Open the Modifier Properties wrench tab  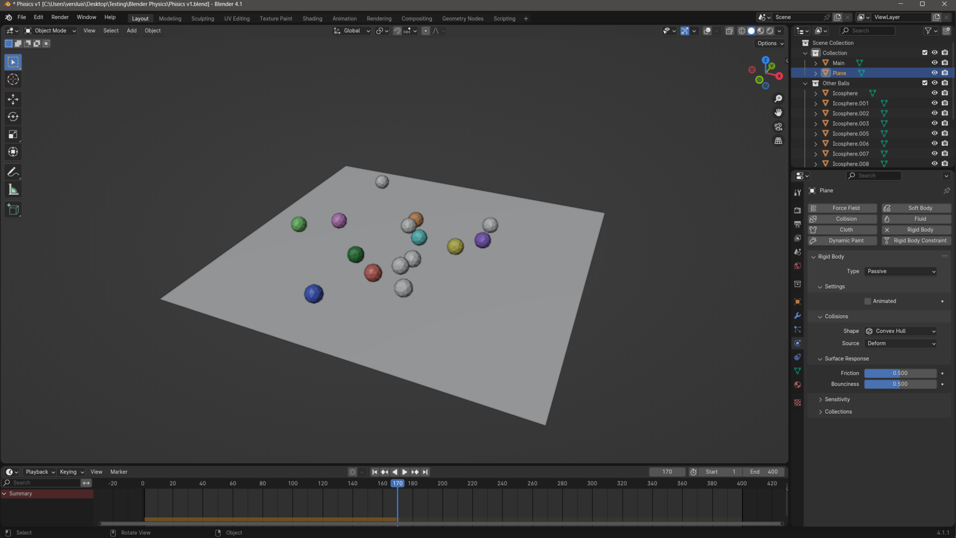(x=798, y=316)
